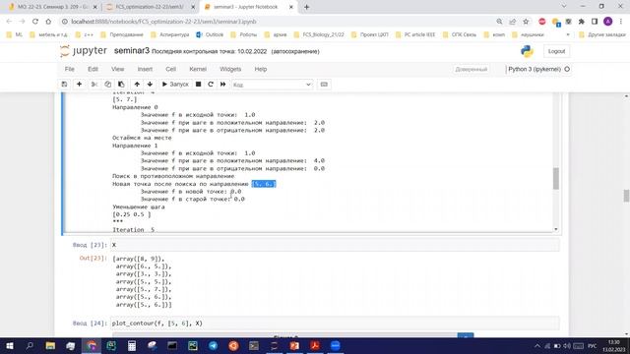Show more bookmarks with the overflow arrow
This screenshot has width=630, height=354.
coord(568,35)
